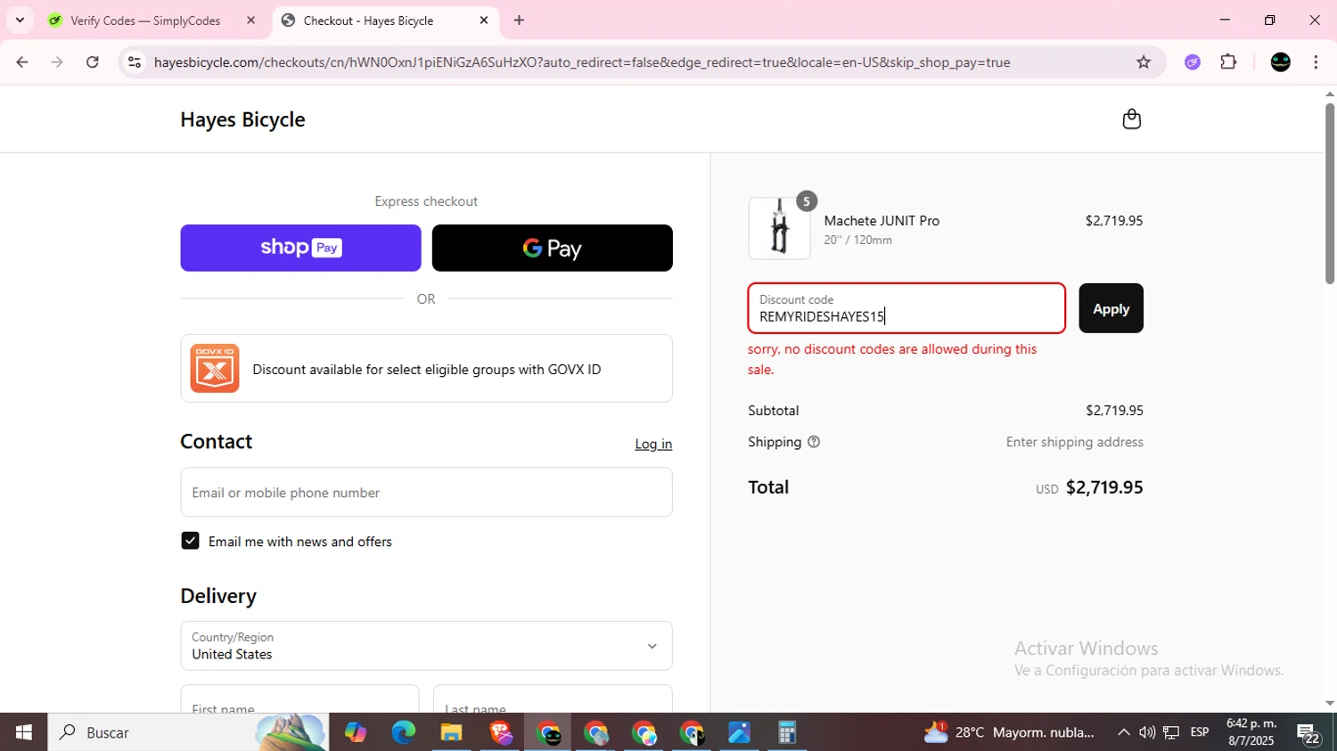View site information icon in address bar
The width and height of the screenshot is (1337, 751).
pyautogui.click(x=135, y=62)
